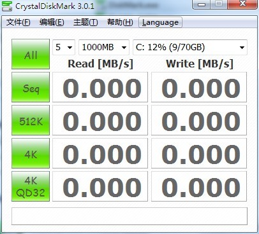Open the 文件(F) menu
This screenshot has height=234, width=259.
[18, 22]
